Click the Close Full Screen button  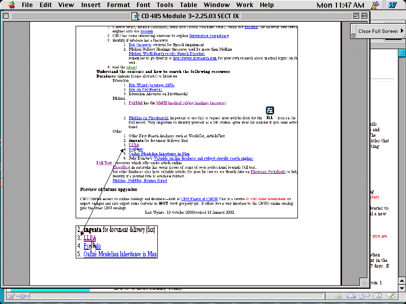[378, 31]
